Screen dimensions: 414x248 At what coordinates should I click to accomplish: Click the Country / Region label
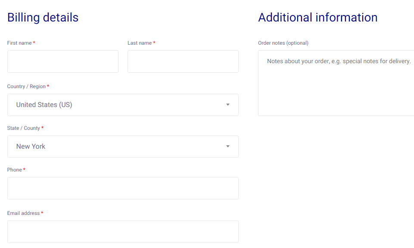tap(26, 86)
